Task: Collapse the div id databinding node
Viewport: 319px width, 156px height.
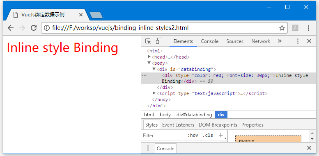Action: coord(154,69)
